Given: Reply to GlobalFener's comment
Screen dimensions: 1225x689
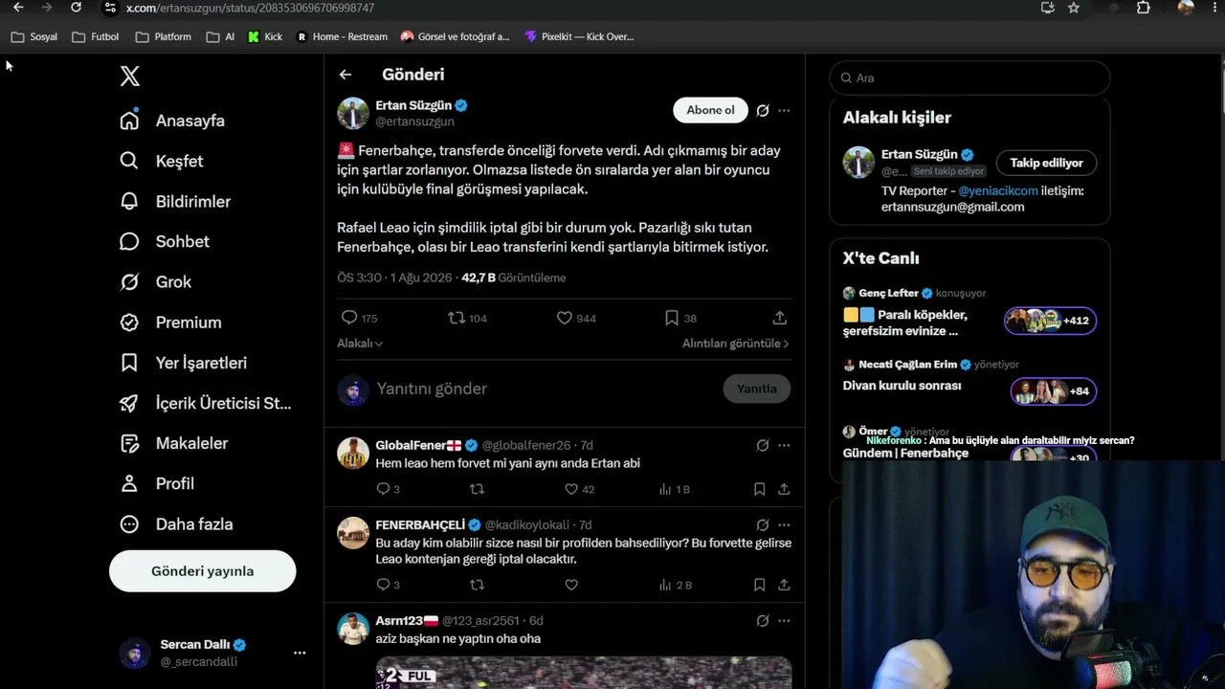Looking at the screenshot, I should coord(383,489).
